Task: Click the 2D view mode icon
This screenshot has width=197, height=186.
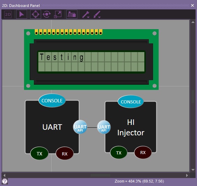Action: [8, 15]
